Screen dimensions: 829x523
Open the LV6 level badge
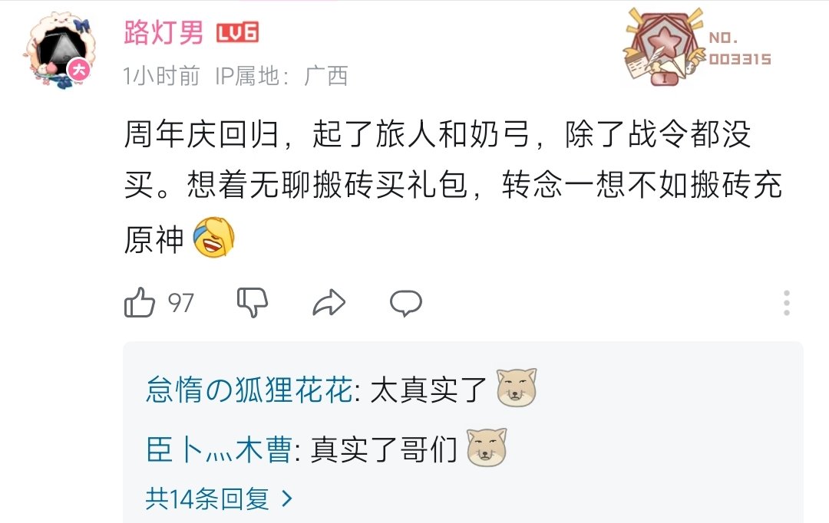pyautogui.click(x=237, y=33)
